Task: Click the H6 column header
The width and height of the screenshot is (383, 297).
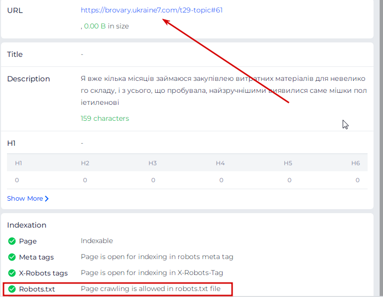Action: 356,163
